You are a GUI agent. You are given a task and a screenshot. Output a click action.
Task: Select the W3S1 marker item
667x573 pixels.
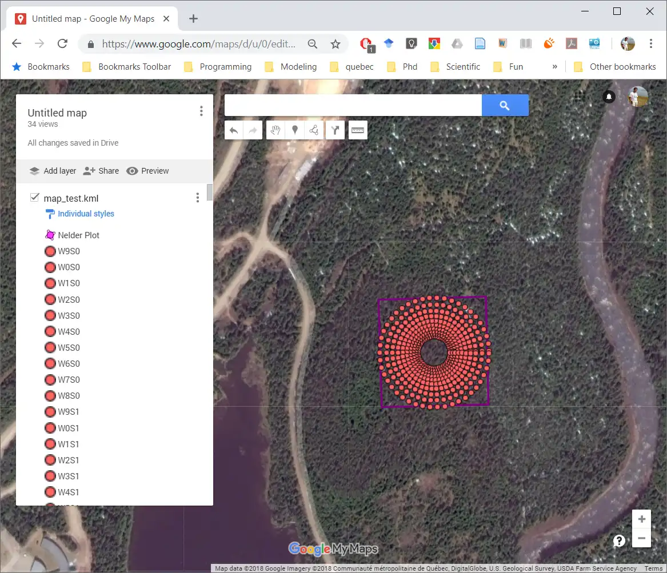(62, 476)
